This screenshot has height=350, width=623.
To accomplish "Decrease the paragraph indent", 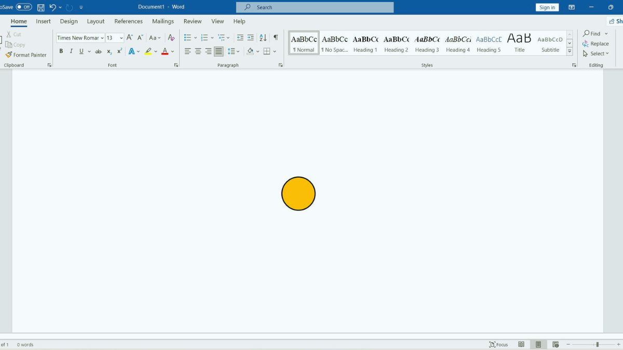I will pos(240,38).
